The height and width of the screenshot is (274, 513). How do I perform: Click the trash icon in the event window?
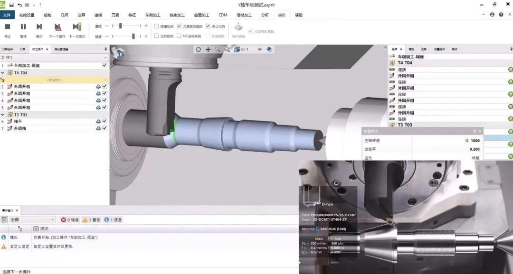4,220
